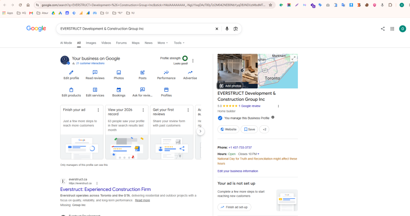Screen dimensions: 410x216
Task: Open the Website button
Action: (x=228, y=129)
